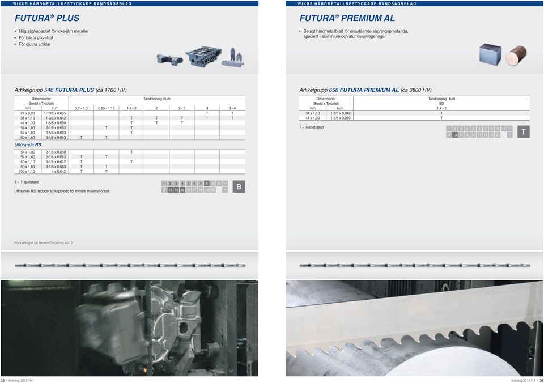
Task: Select number box 12 in PREMIUM AL grid
Action: (x=449, y=135)
